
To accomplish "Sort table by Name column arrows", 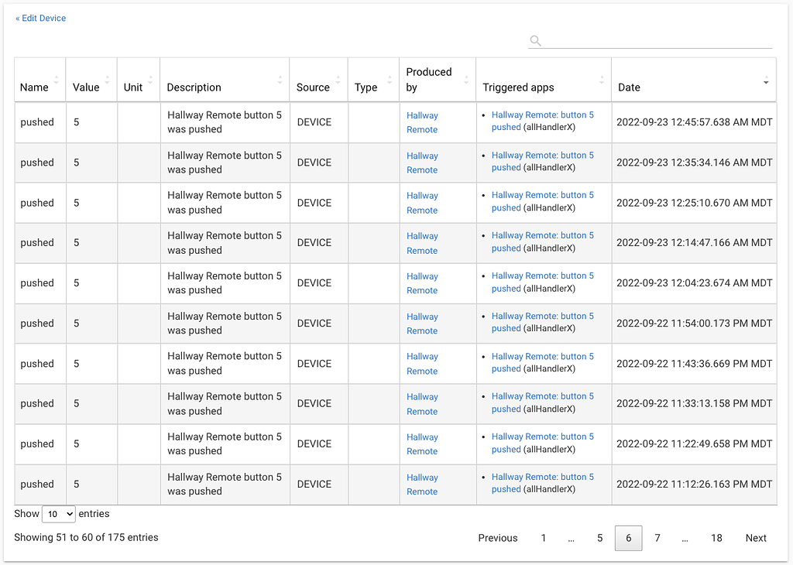I will point(57,80).
